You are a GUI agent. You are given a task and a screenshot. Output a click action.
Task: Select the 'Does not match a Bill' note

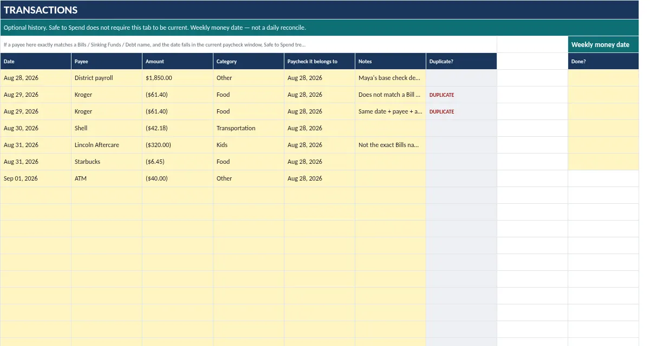[391, 95]
